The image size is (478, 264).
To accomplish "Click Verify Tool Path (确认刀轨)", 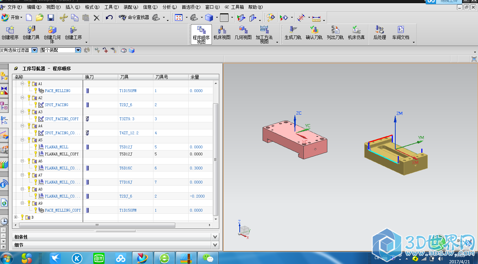I will point(314,33).
